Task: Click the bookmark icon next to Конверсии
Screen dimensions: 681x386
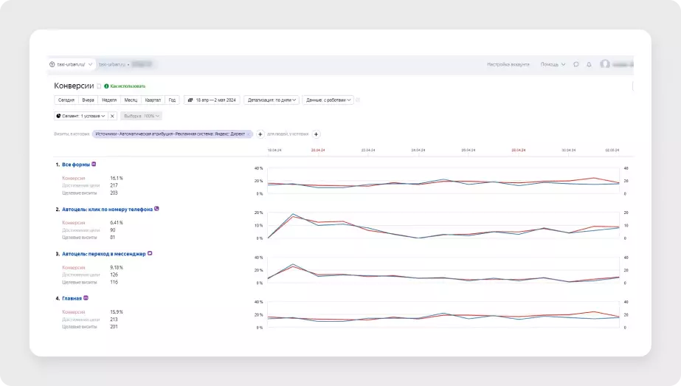Action: [x=99, y=86]
